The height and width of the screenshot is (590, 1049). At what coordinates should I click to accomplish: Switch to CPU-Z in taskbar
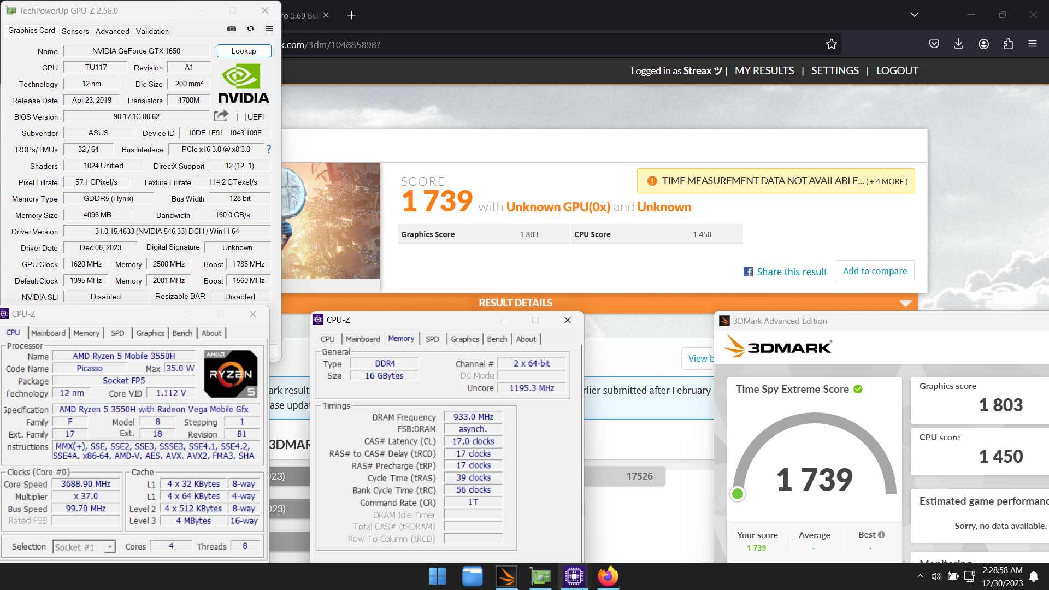(x=574, y=576)
